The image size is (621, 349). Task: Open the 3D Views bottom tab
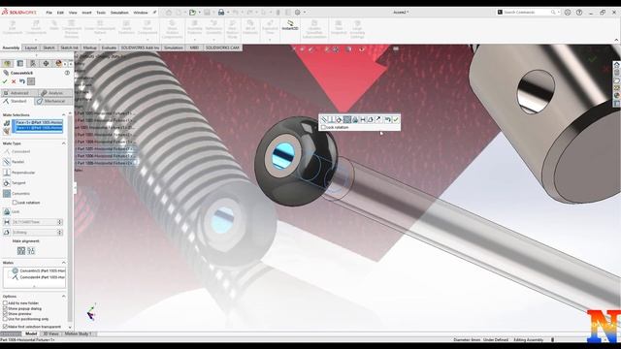tap(50, 333)
